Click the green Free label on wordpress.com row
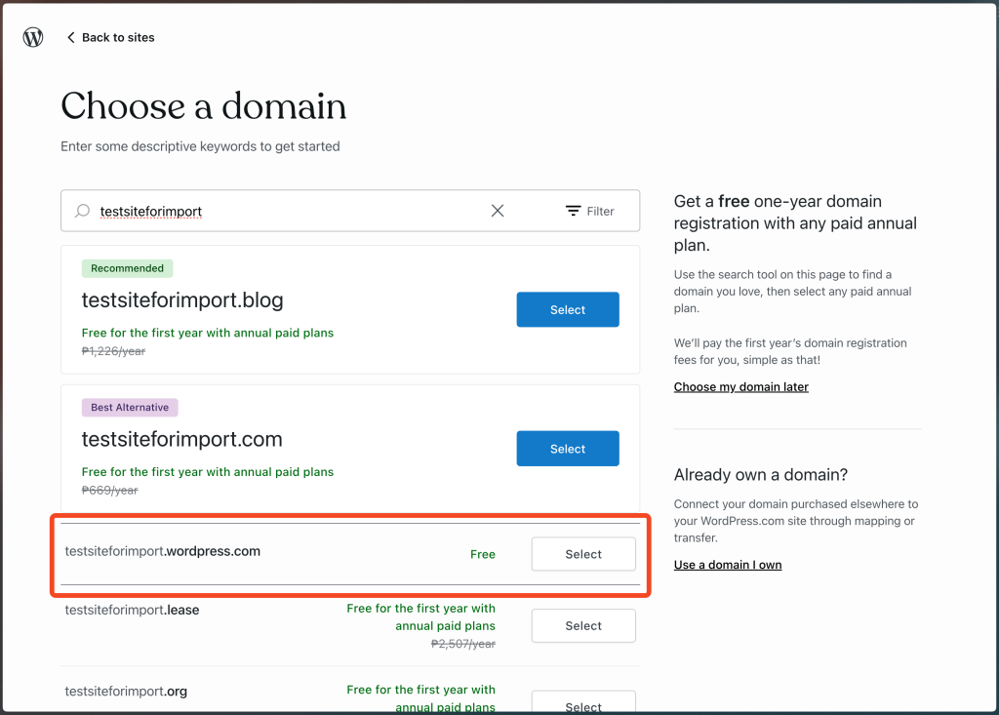999x715 pixels. [x=482, y=554]
